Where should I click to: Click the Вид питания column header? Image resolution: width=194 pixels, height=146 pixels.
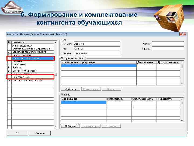click(x=84, y=99)
